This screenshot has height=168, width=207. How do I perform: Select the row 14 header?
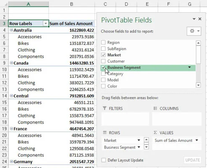tap(4, 96)
